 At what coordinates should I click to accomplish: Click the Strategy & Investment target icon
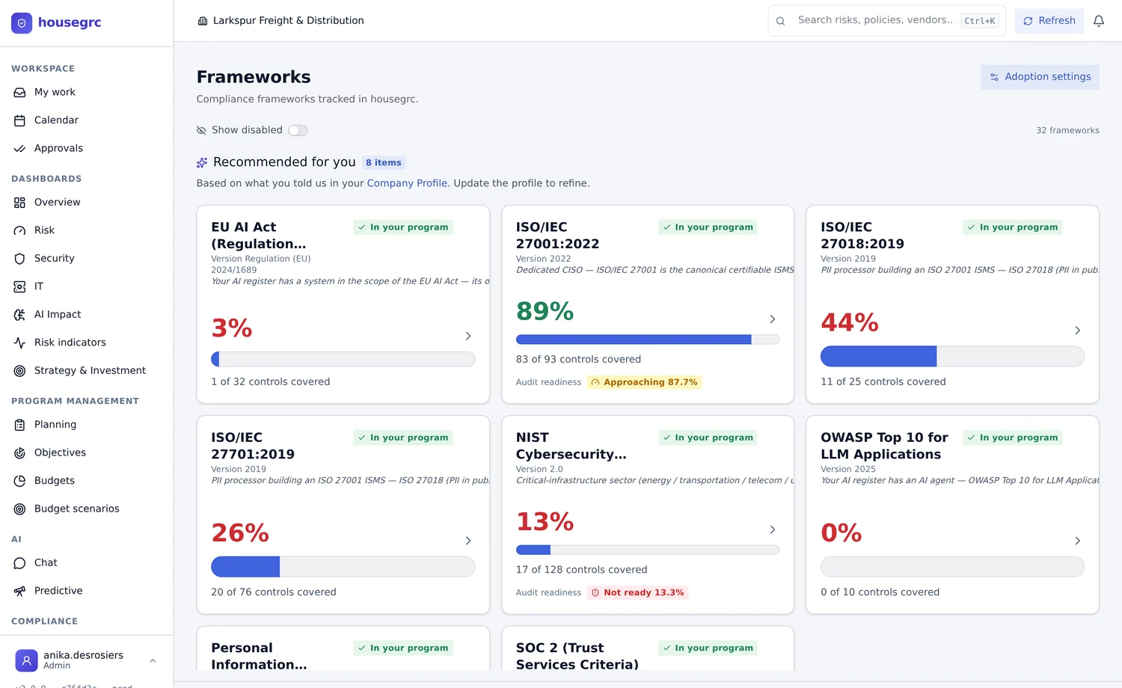[x=19, y=371]
